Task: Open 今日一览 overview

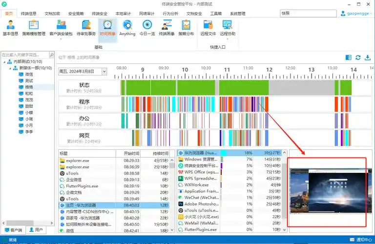Action: 146,27
